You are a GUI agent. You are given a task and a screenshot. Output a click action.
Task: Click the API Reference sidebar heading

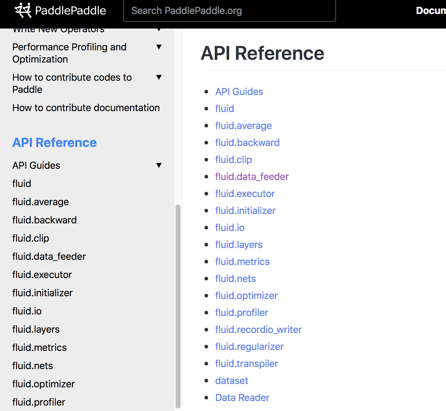(54, 143)
